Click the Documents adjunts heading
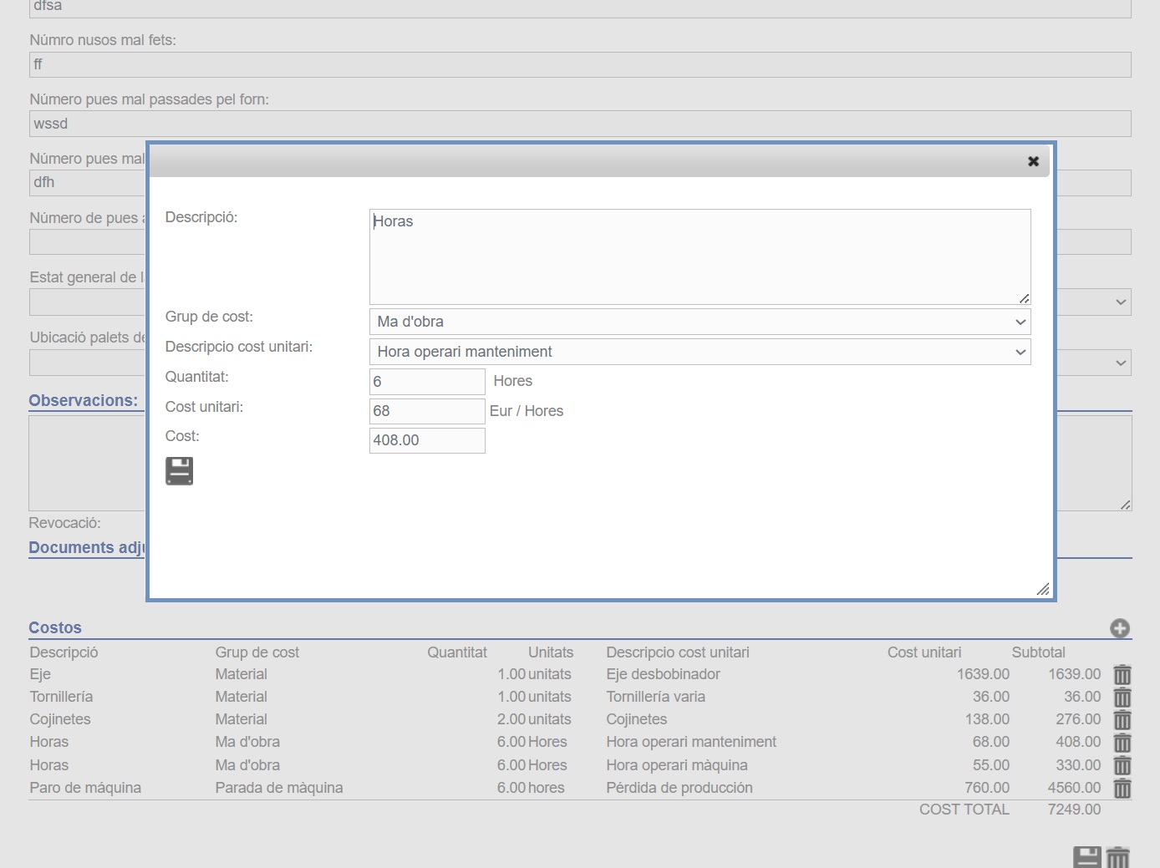This screenshot has width=1160, height=868. click(x=87, y=547)
